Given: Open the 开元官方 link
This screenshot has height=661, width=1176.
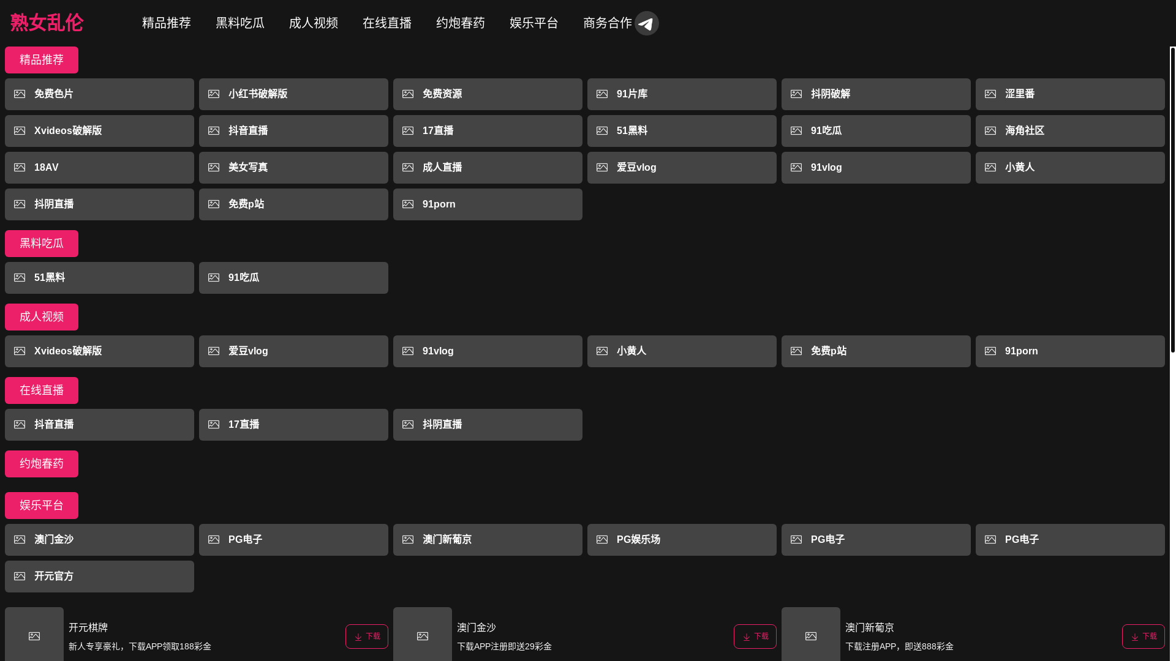Looking at the screenshot, I should point(99,577).
